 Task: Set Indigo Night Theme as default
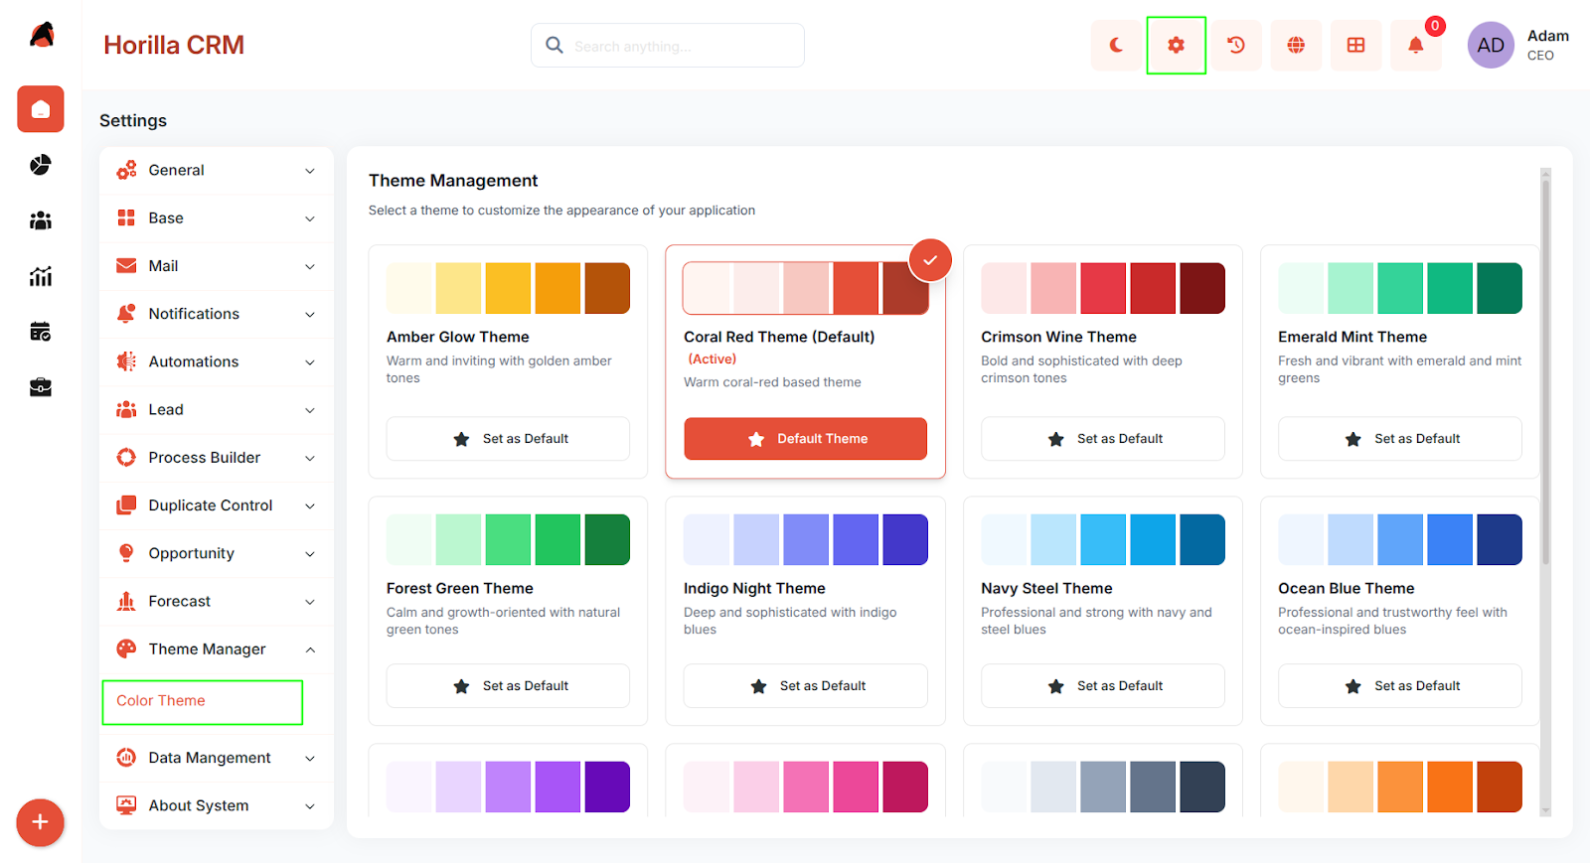[x=806, y=686]
